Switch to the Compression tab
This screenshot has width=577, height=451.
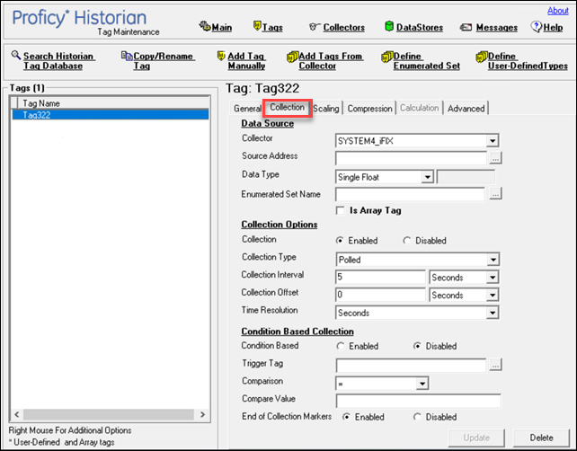[369, 109]
